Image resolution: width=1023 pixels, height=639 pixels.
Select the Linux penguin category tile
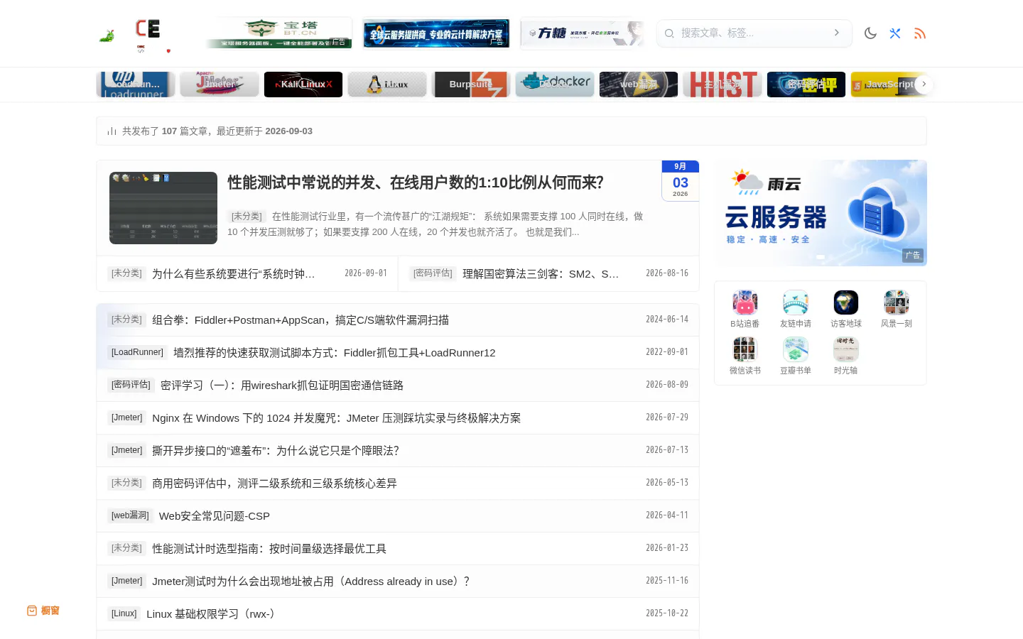click(387, 84)
